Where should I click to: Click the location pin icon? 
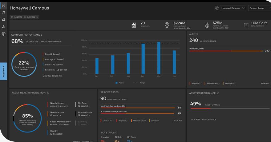click(x=216, y=8)
